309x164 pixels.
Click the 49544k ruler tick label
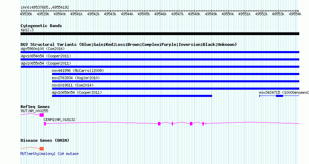[x=127, y=14]
